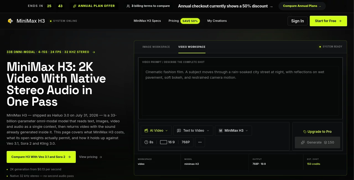
Task: Click the Annual Plan Offer badge
Action: coord(94,6)
